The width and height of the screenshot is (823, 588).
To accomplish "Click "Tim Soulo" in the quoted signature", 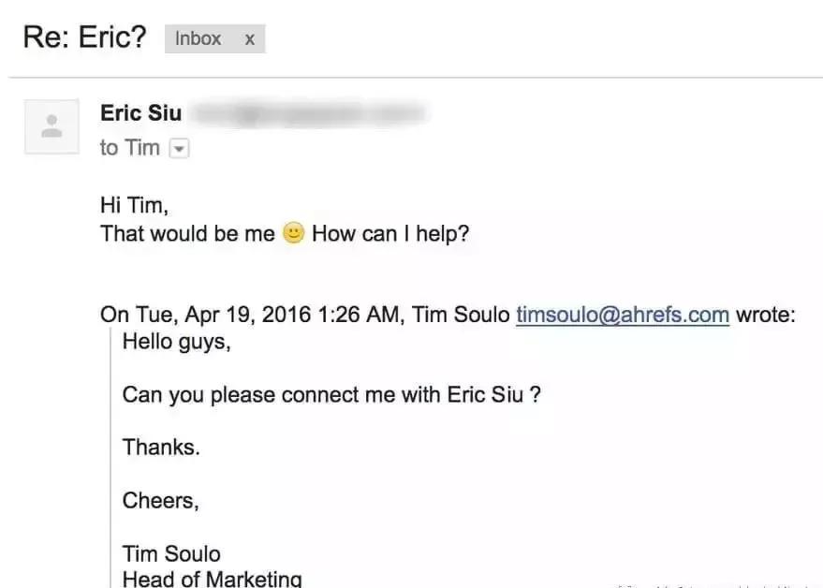I will (171, 554).
